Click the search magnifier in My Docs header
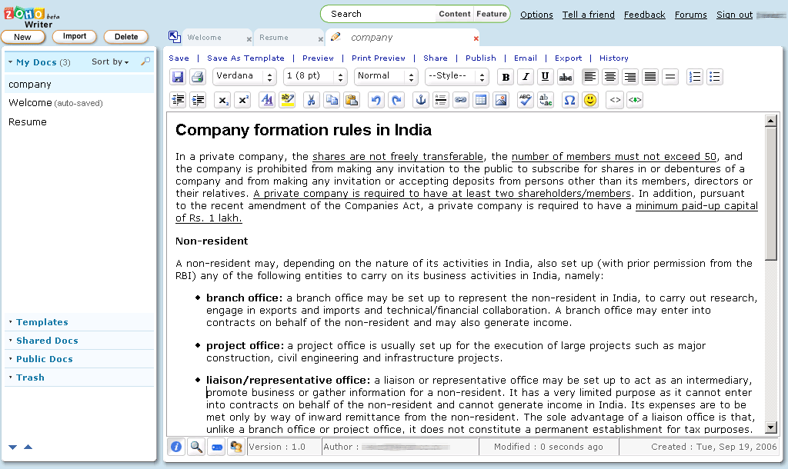 145,62
